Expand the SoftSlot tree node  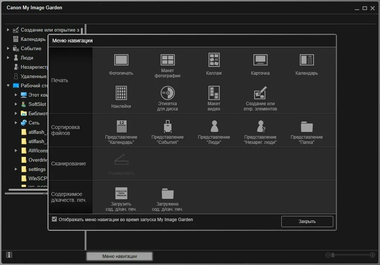pos(16,104)
